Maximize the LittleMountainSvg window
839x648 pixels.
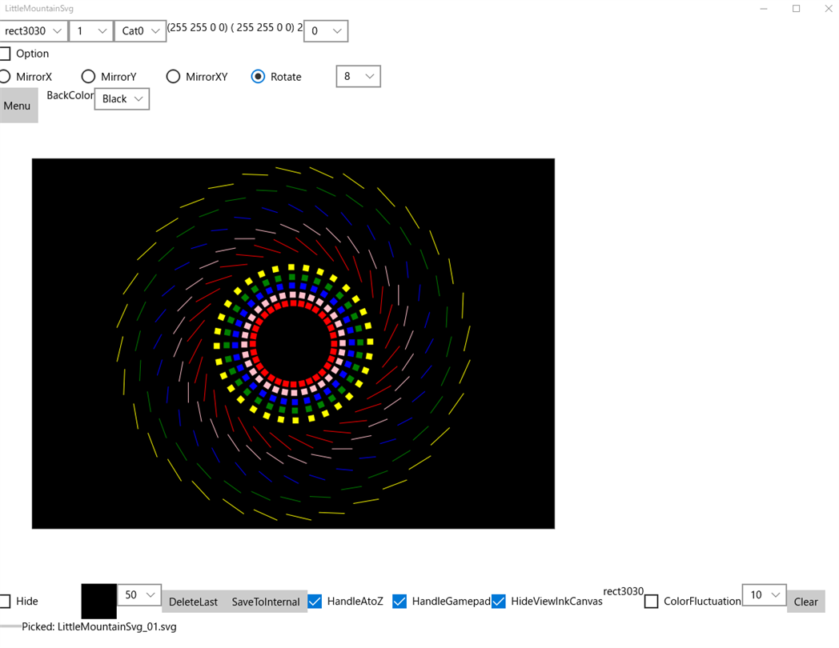(797, 9)
